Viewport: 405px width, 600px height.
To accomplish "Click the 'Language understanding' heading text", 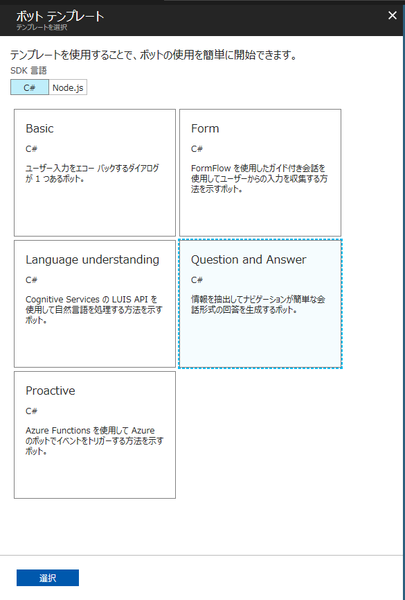I will click(93, 260).
